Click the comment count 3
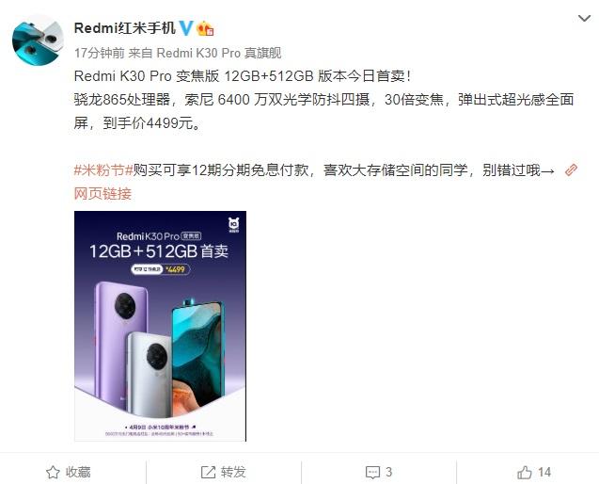This screenshot has width=599, height=484. pyautogui.click(x=389, y=472)
